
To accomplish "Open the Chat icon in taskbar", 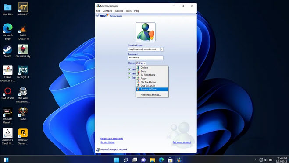I will 143,160.
